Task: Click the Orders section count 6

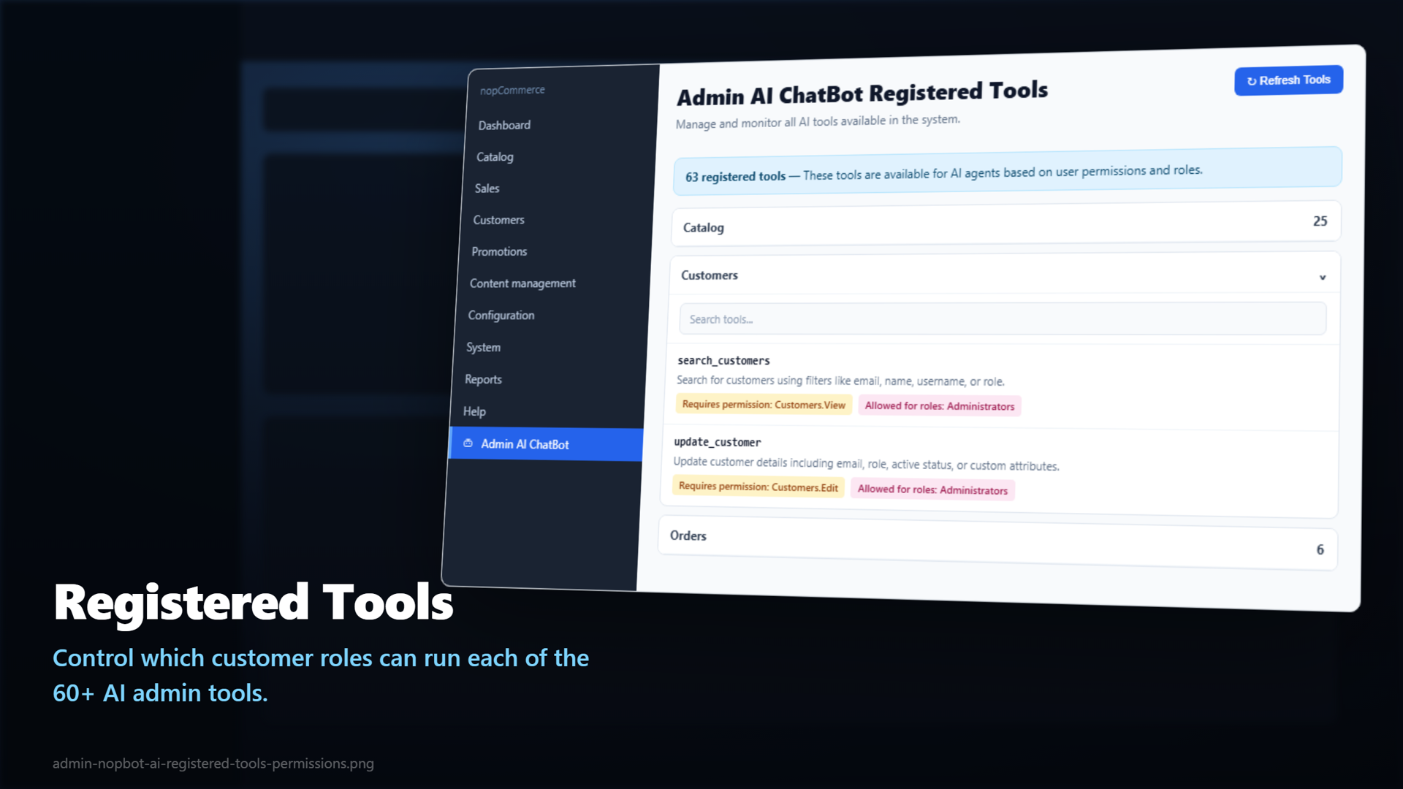Action: point(1320,549)
